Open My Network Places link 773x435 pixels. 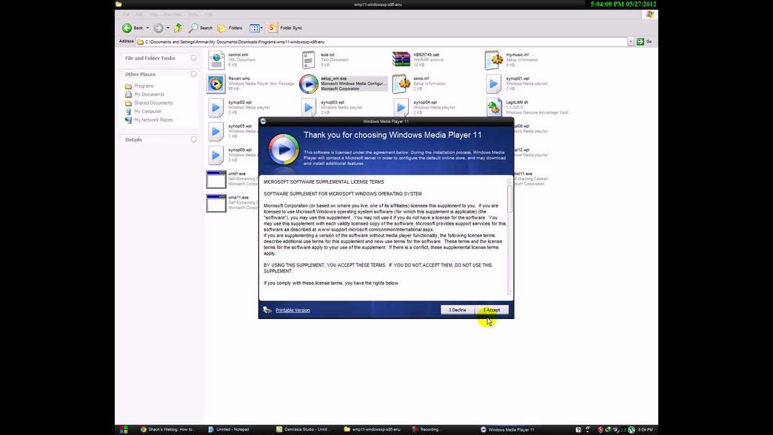153,120
